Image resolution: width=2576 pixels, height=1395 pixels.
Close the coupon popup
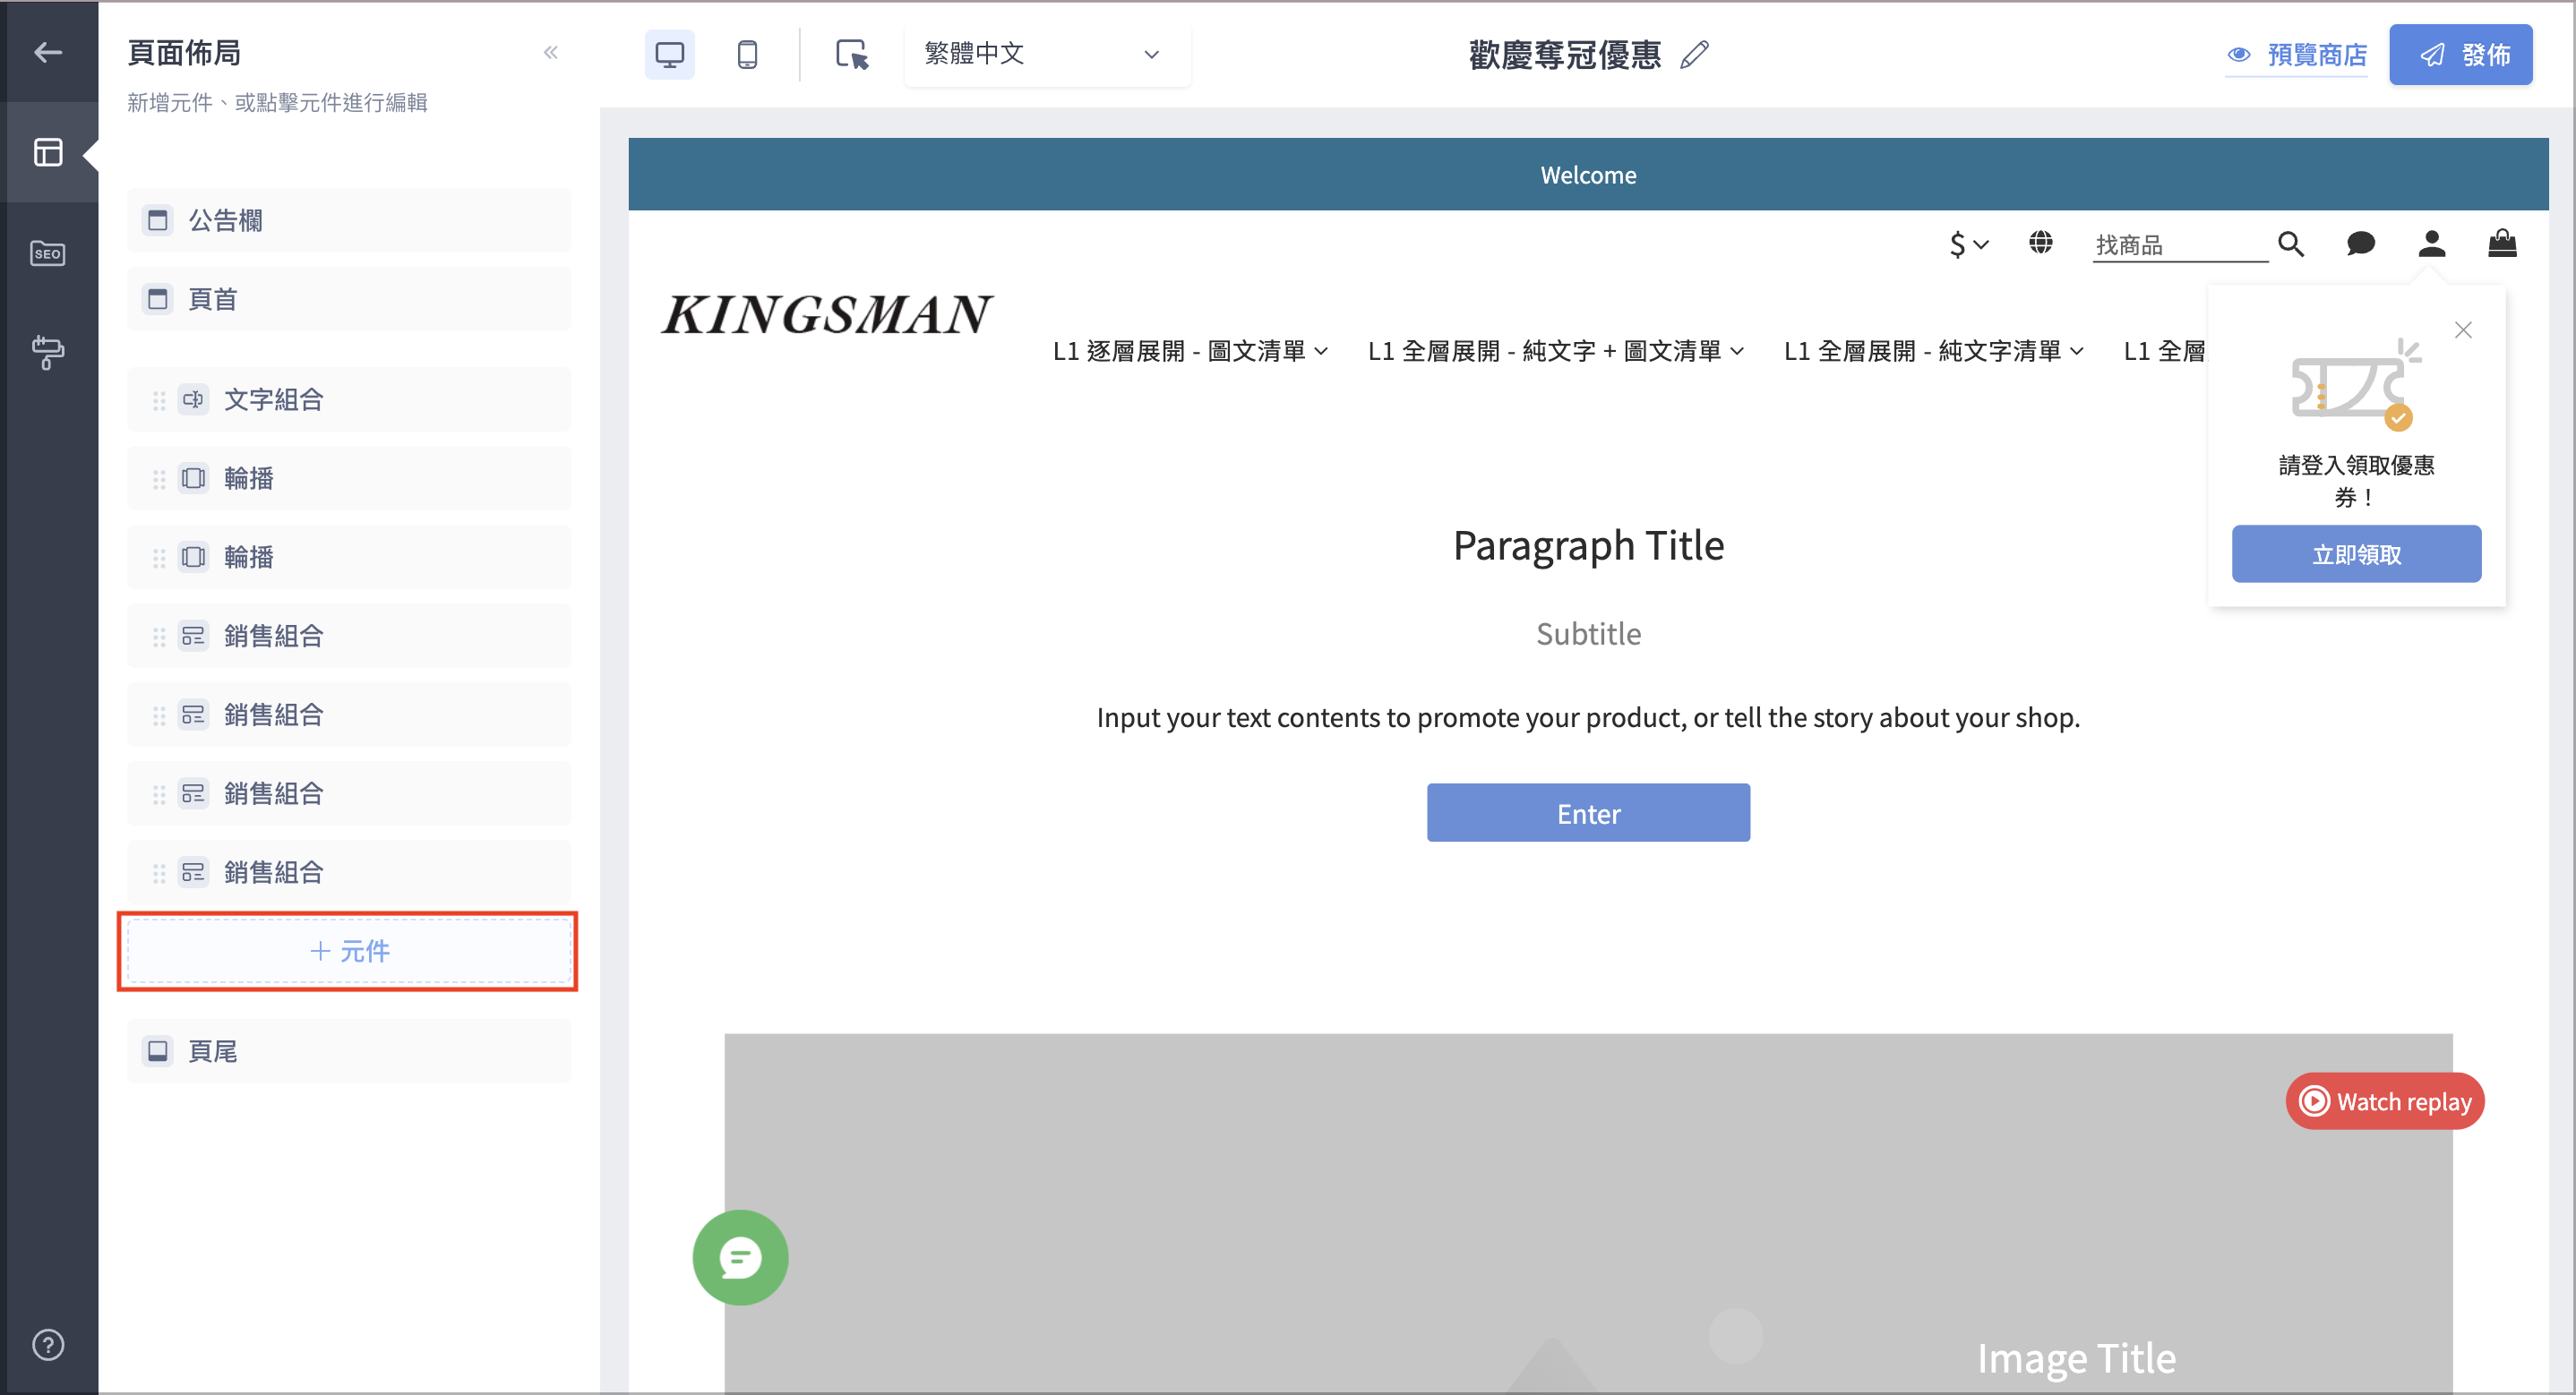[2463, 330]
